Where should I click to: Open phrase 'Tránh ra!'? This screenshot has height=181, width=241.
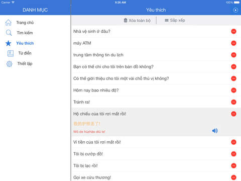pyautogui.click(x=81, y=102)
